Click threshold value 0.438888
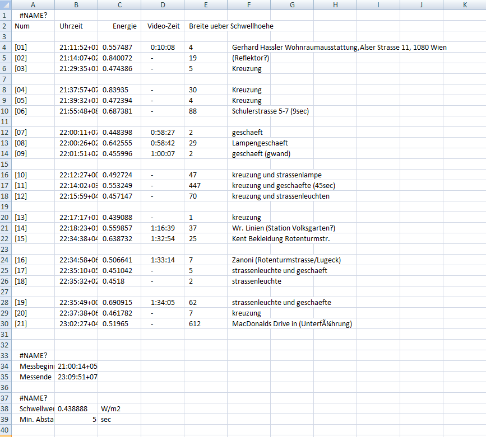The height and width of the screenshot is (437, 486). click(x=76, y=408)
